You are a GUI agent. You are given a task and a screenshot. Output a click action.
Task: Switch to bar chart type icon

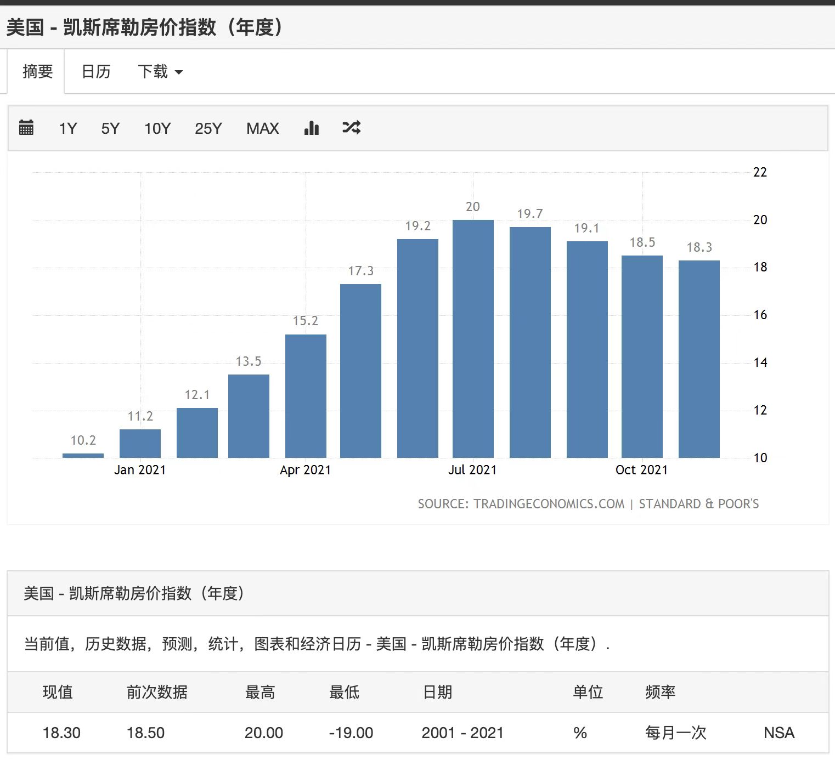click(311, 128)
